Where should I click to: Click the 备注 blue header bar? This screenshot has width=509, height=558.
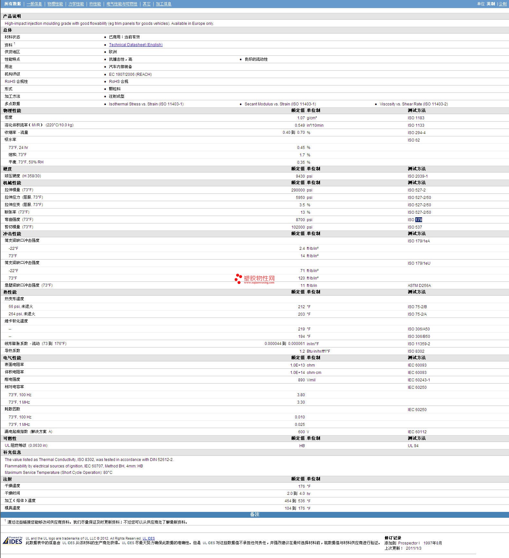254,514
